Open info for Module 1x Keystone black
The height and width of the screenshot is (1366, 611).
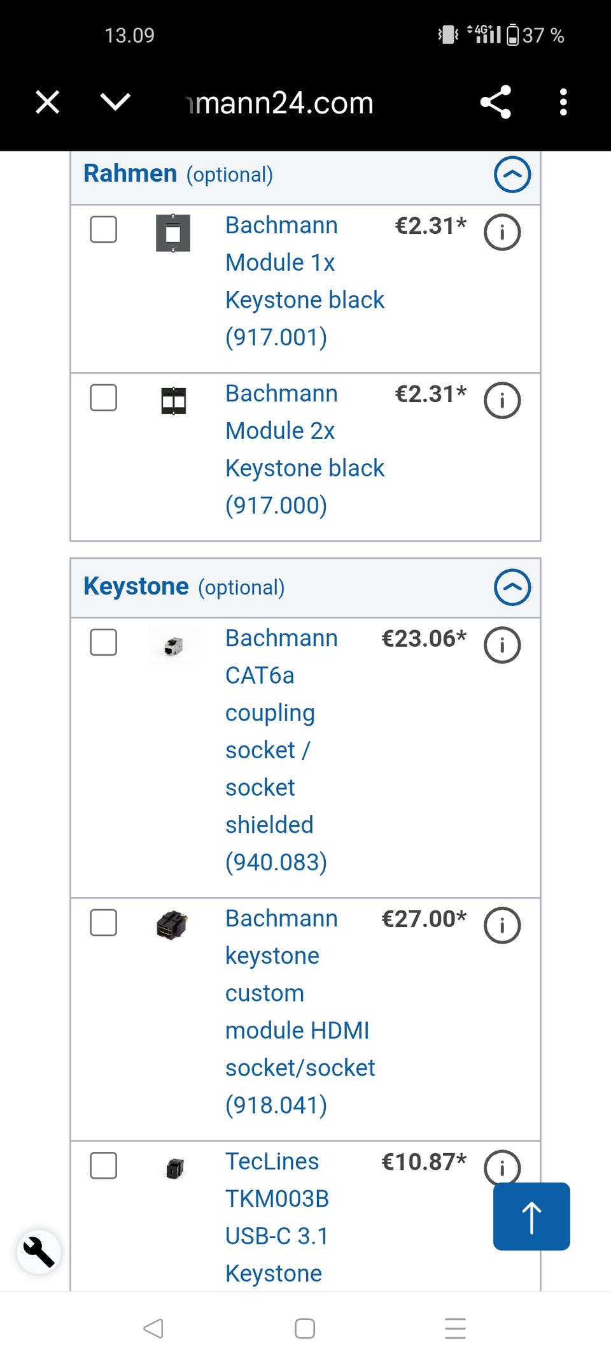click(502, 233)
